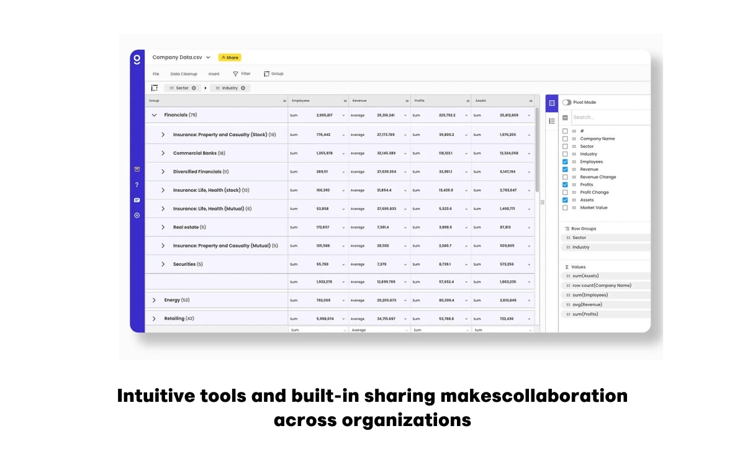The image size is (745, 472).
Task: Open the File menu
Action: coord(156,74)
